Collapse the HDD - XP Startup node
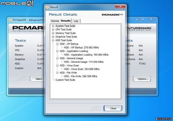The image size is (173, 121). pyautogui.click(x=57, y=44)
